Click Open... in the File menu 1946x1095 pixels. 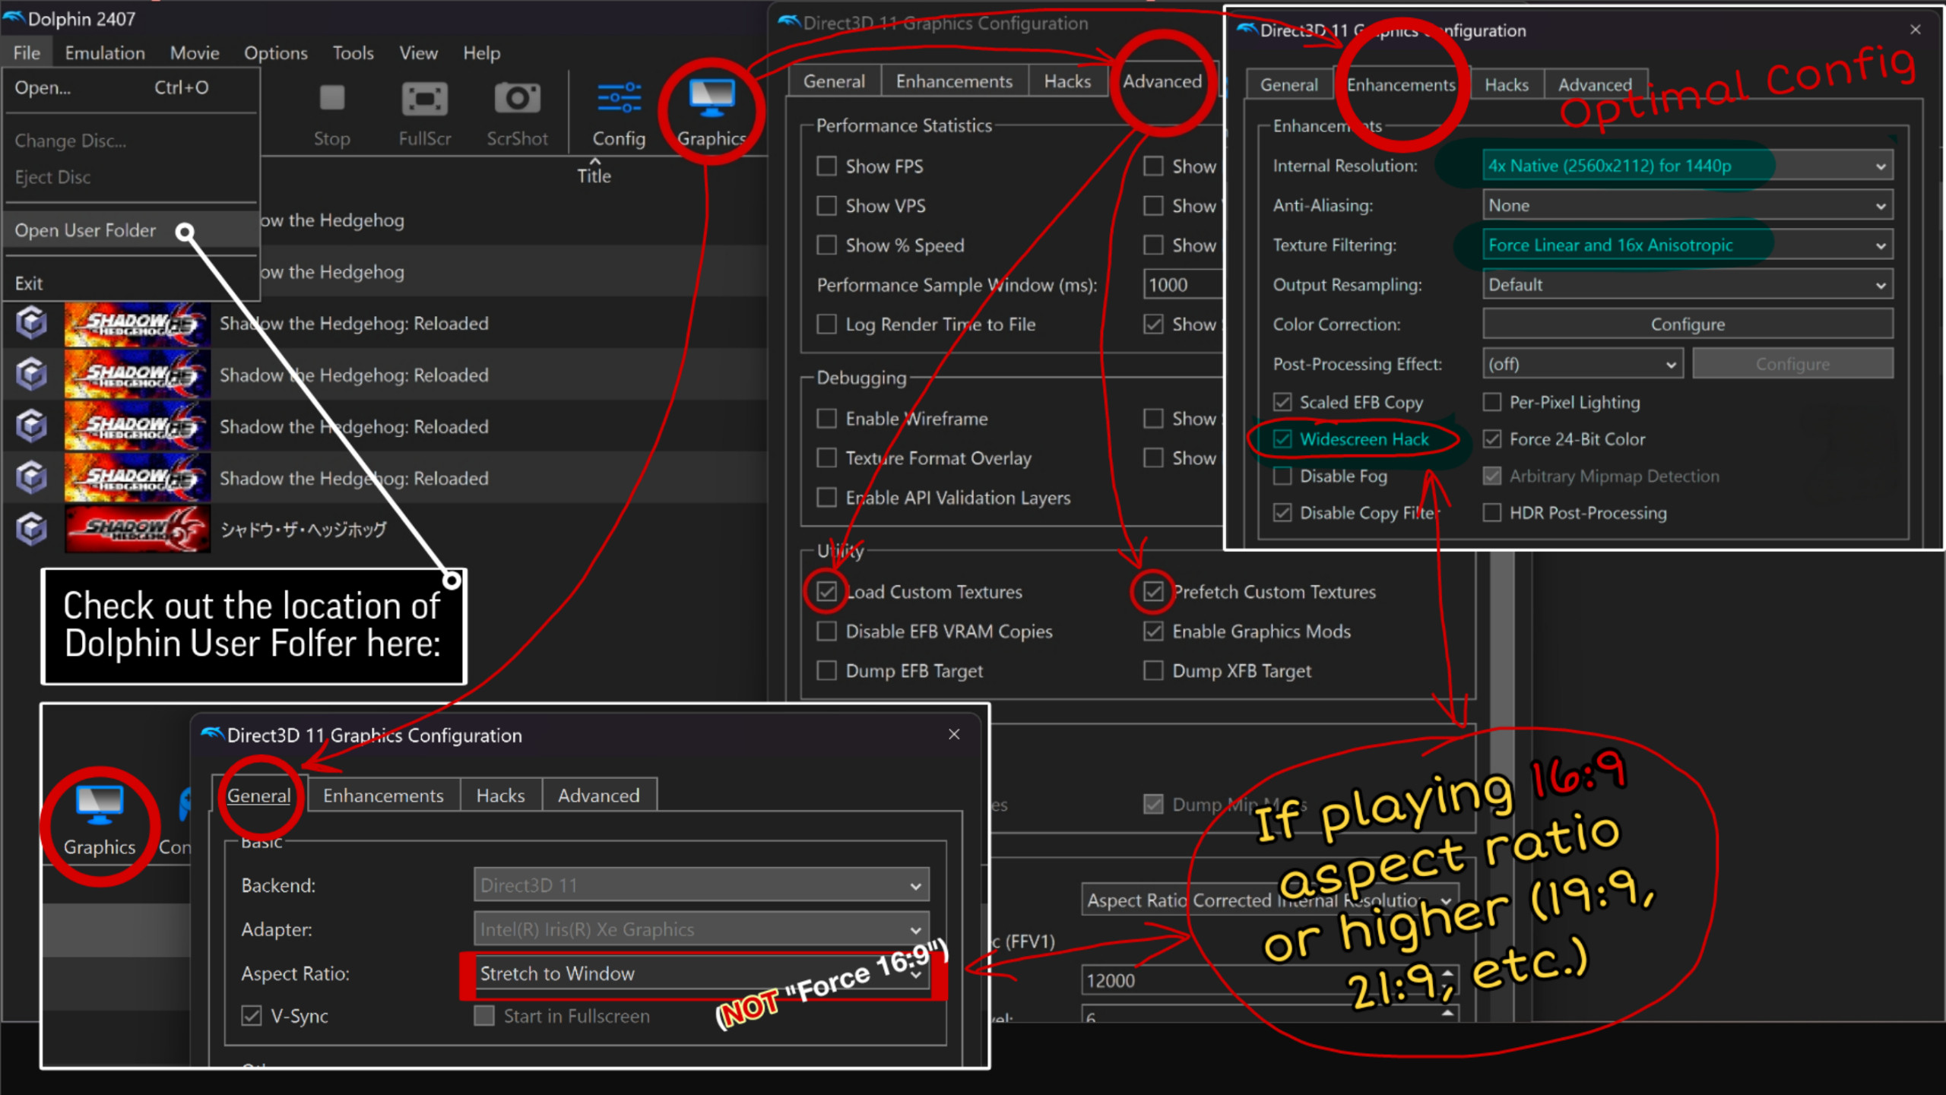click(x=43, y=87)
